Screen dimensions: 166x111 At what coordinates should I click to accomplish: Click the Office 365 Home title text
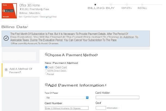[x=30, y=5]
